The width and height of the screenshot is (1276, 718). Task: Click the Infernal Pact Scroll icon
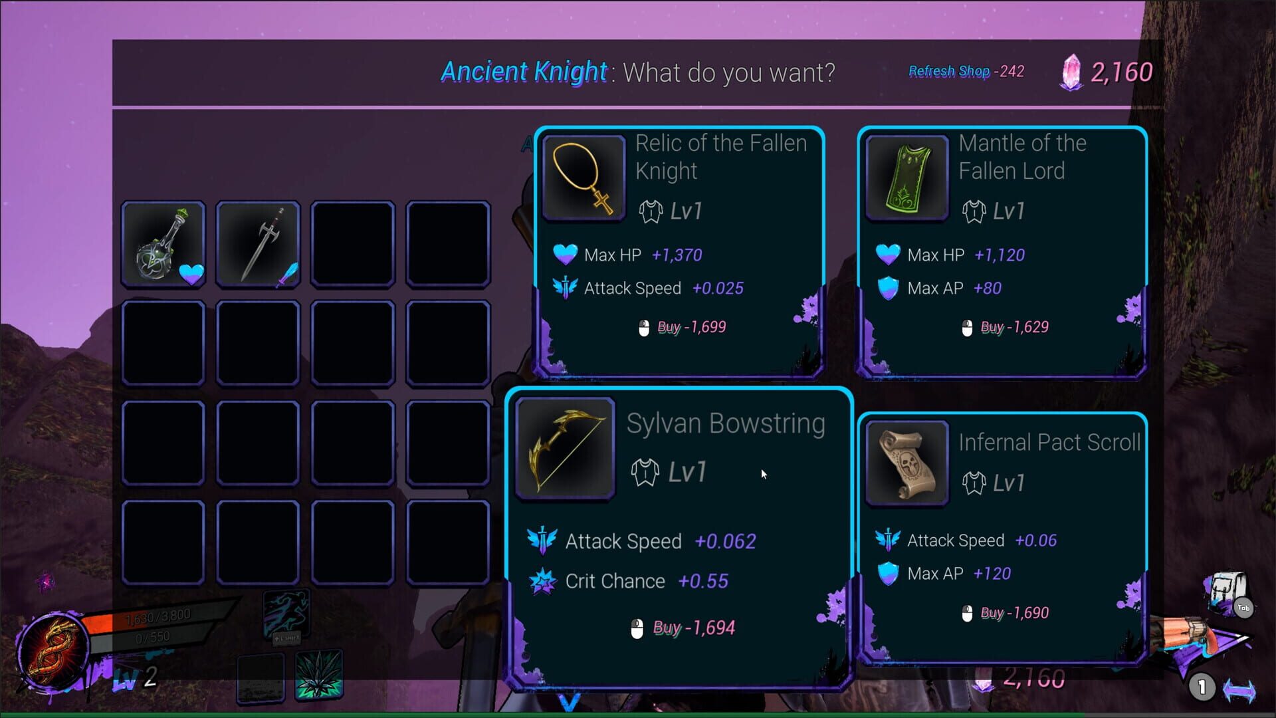(907, 463)
